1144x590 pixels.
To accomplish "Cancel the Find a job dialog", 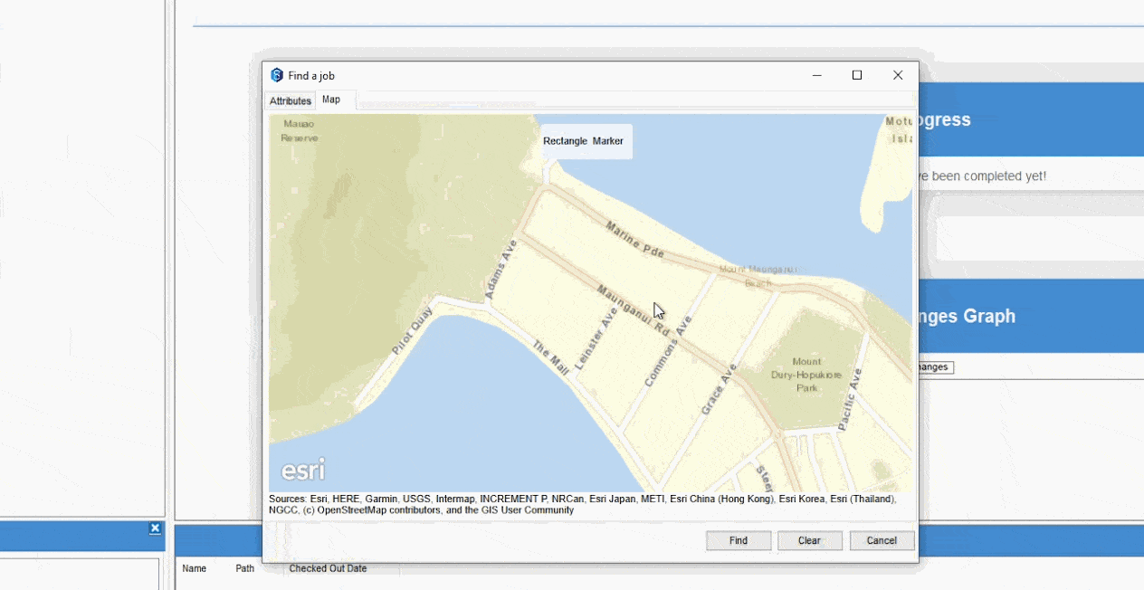I will click(882, 540).
